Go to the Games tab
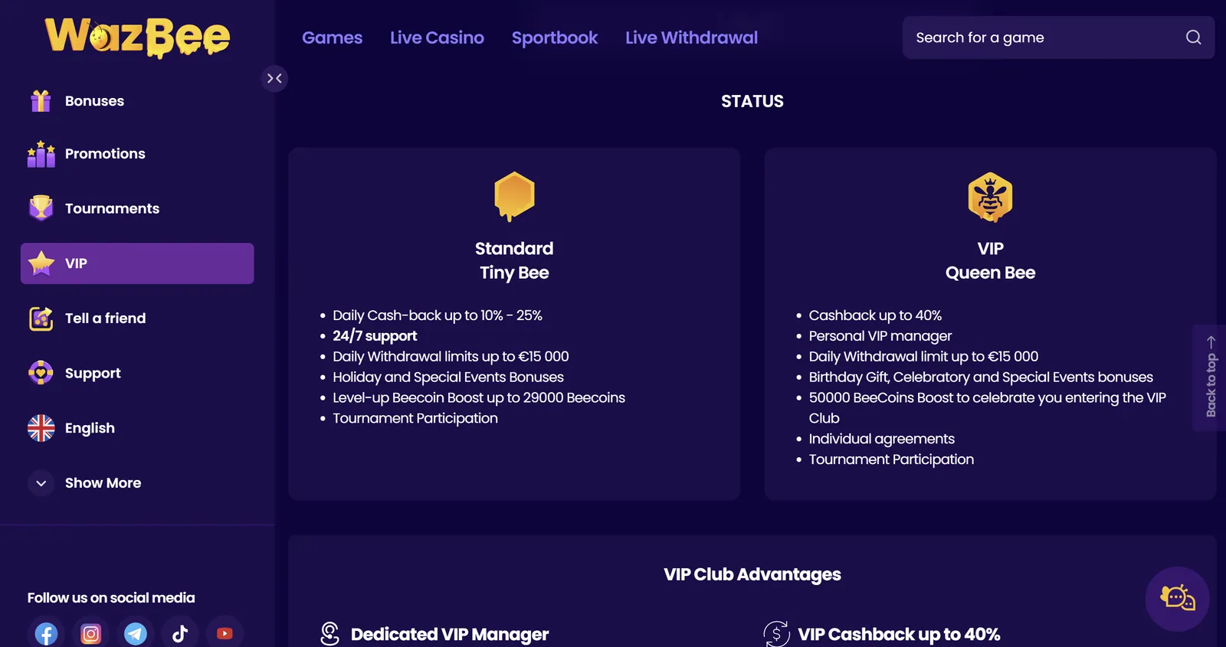Screen dimensions: 1226x647 point(332,38)
